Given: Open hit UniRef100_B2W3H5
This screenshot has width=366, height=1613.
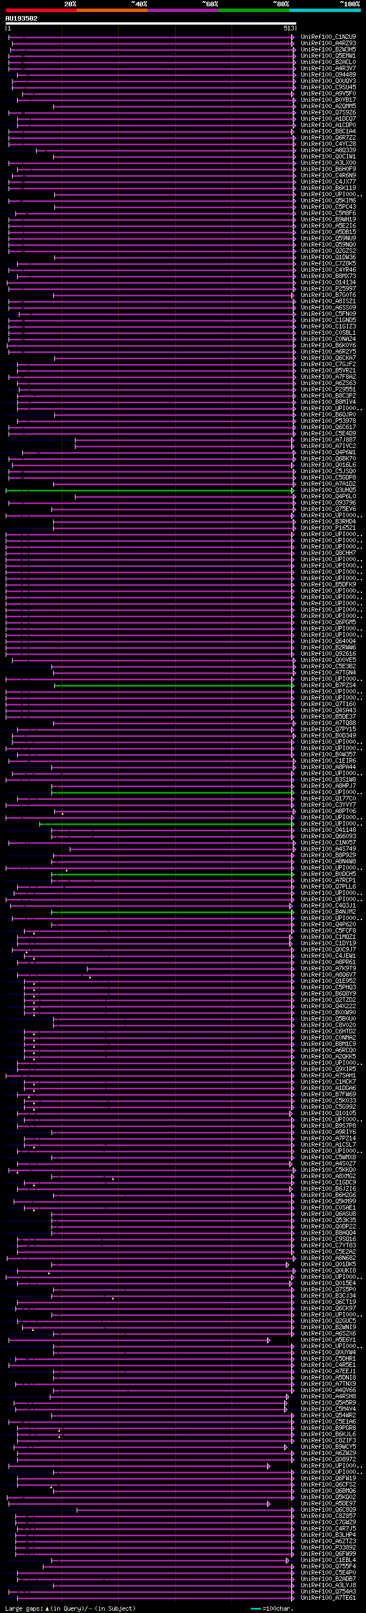Looking at the screenshot, I should point(328,49).
